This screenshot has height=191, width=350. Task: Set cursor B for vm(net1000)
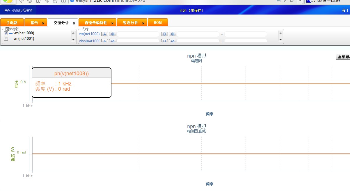(164, 34)
